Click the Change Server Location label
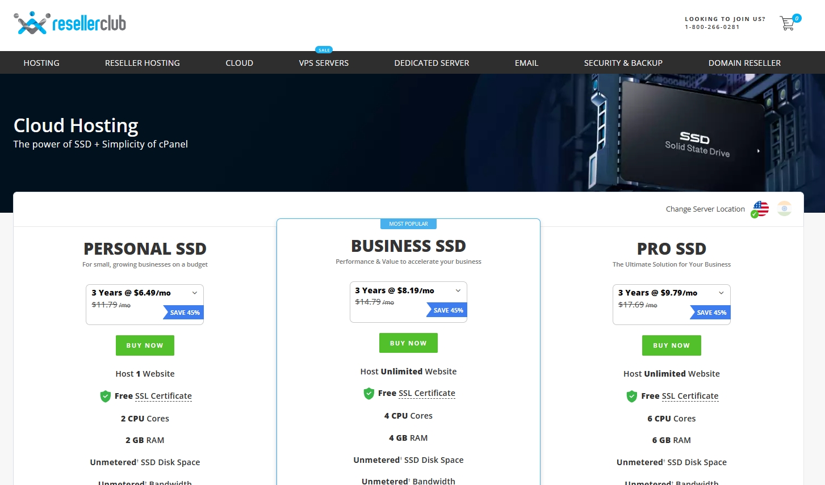This screenshot has width=825, height=485. coord(705,209)
